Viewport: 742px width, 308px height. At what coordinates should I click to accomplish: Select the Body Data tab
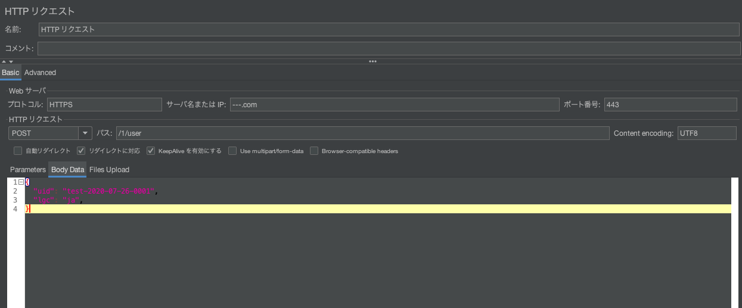68,170
